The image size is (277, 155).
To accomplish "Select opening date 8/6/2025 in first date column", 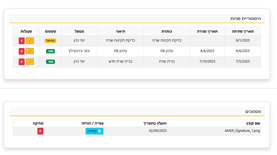I will pos(243,51).
